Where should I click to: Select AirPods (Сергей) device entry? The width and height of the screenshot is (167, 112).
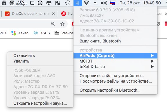(x=116, y=56)
